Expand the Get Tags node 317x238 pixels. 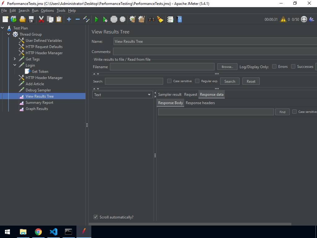pos(15,59)
